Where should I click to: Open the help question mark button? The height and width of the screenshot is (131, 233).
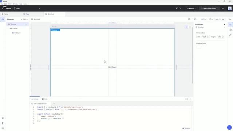(229, 127)
